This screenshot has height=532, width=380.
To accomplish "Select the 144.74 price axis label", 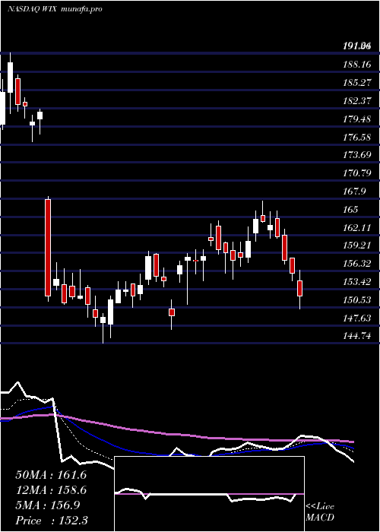I will [x=356, y=336].
